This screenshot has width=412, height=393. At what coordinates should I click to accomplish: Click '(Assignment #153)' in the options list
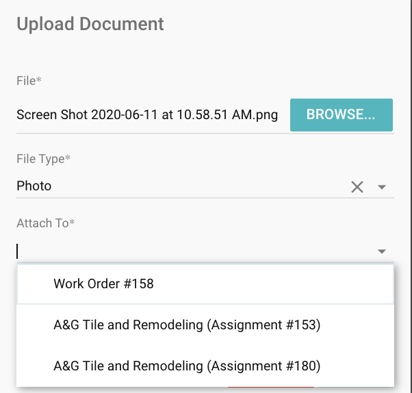pos(263,325)
